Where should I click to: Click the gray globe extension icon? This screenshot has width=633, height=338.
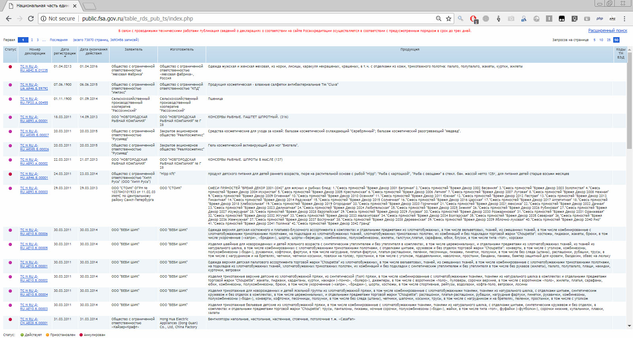(x=486, y=19)
